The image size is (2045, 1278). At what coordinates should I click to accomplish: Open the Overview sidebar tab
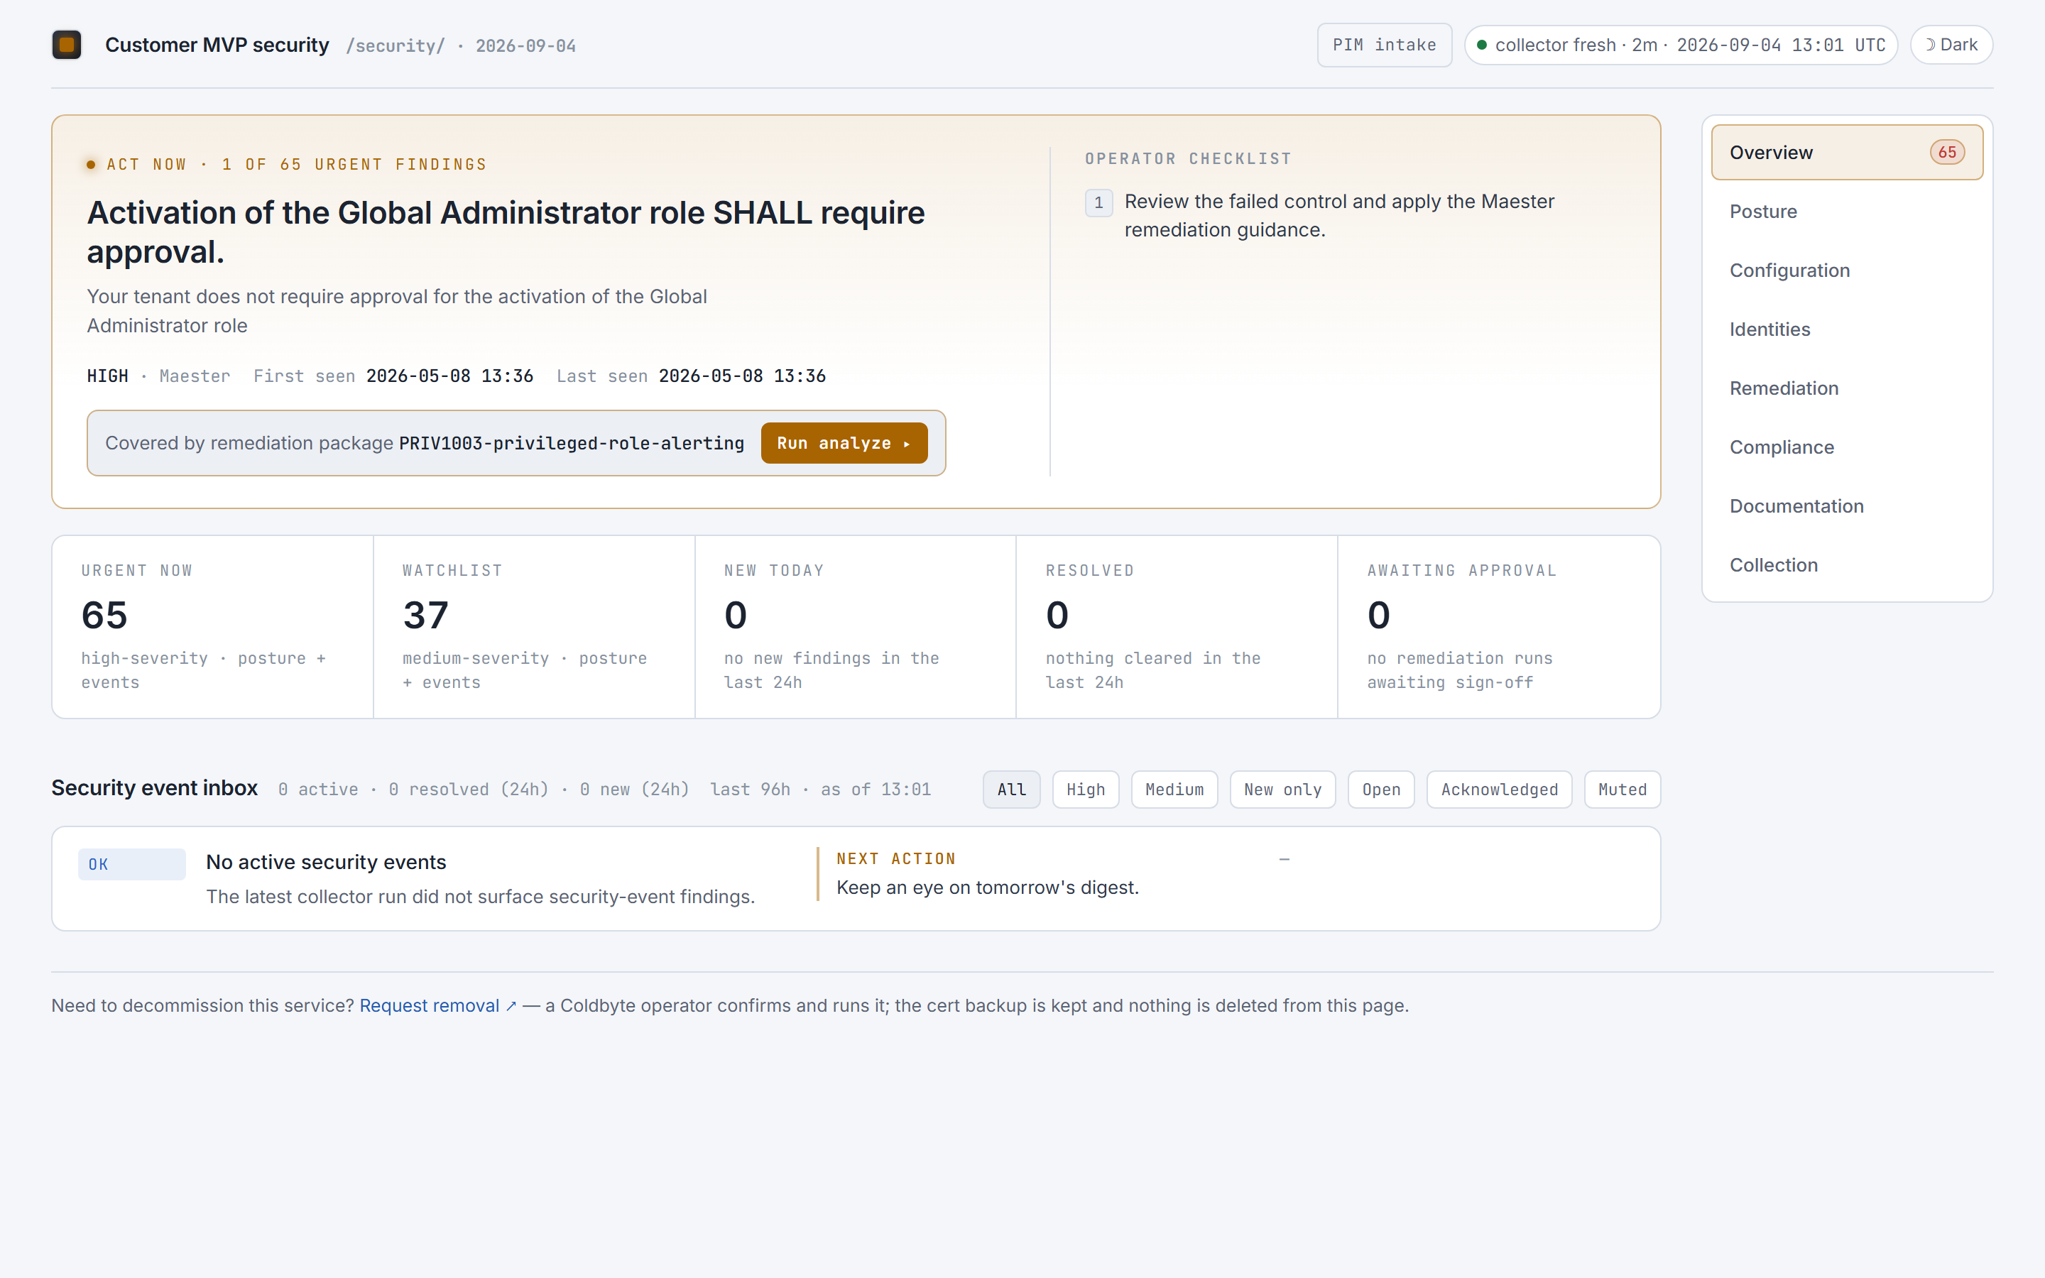click(x=1848, y=152)
